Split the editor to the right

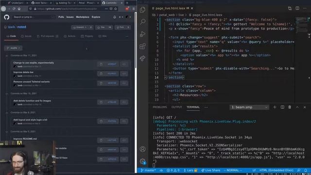297,8
